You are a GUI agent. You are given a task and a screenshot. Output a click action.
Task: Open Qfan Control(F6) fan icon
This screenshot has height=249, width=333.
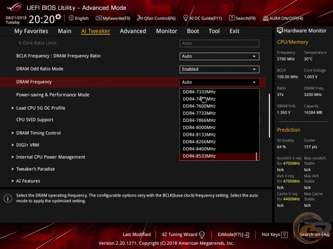(x=140, y=18)
